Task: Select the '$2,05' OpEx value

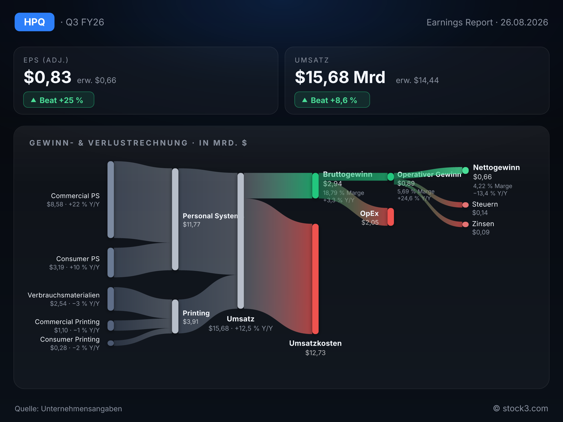Action: click(370, 223)
